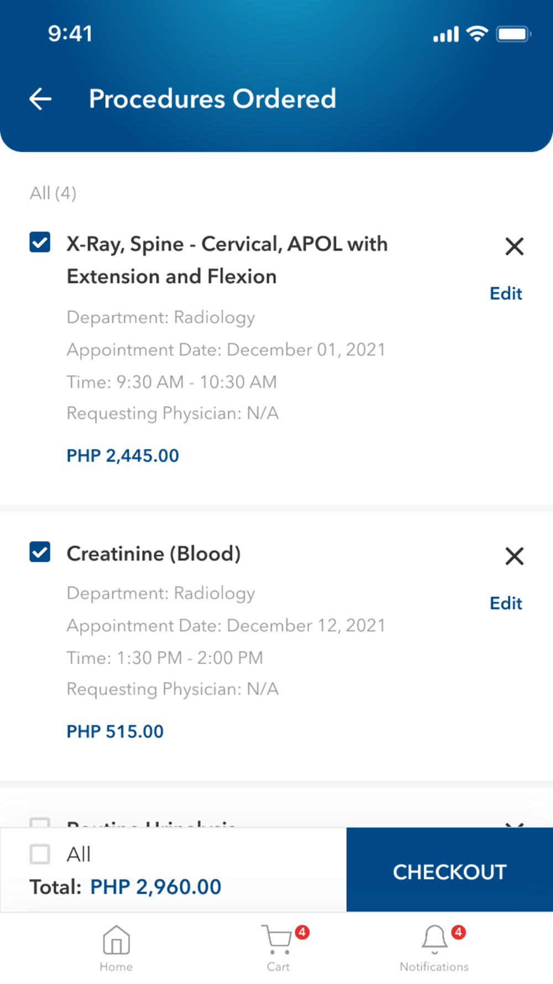Tick the All checkbox above Total
The width and height of the screenshot is (553, 984).
(40, 854)
